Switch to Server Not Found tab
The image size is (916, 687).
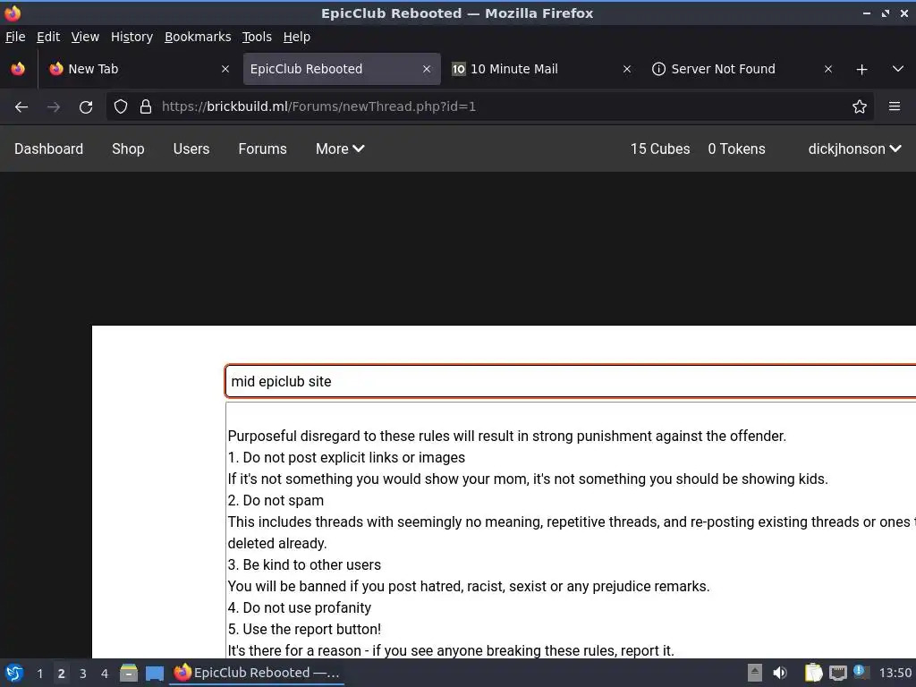[x=742, y=69]
